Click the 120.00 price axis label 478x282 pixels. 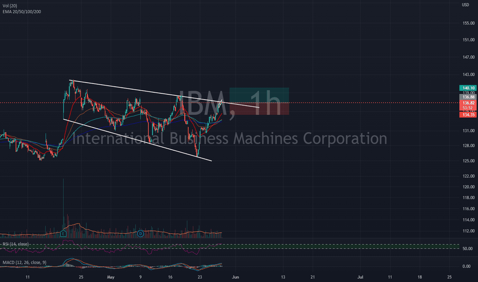[469, 187]
